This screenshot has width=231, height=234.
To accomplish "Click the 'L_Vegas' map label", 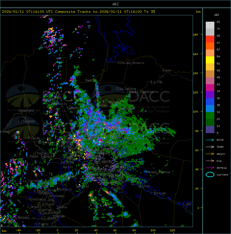I will 32,156.
